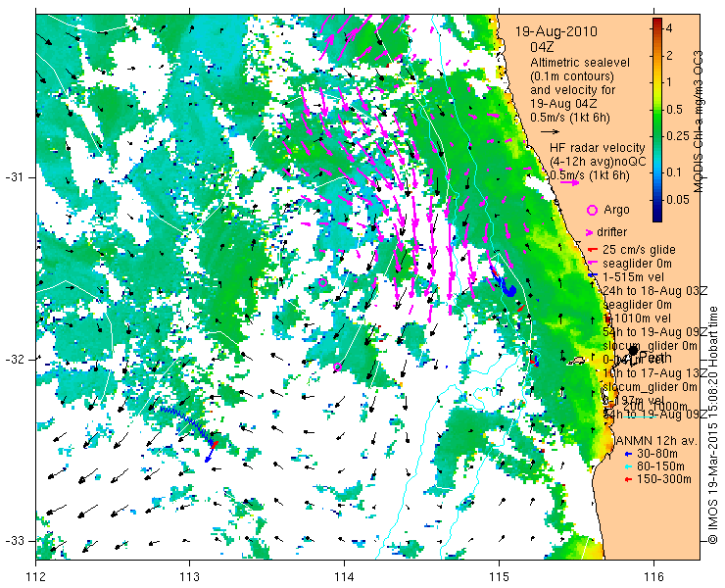Viewport: 725px width, 588px height.
Task: Click the colour bar value 4
Action: click(x=669, y=28)
